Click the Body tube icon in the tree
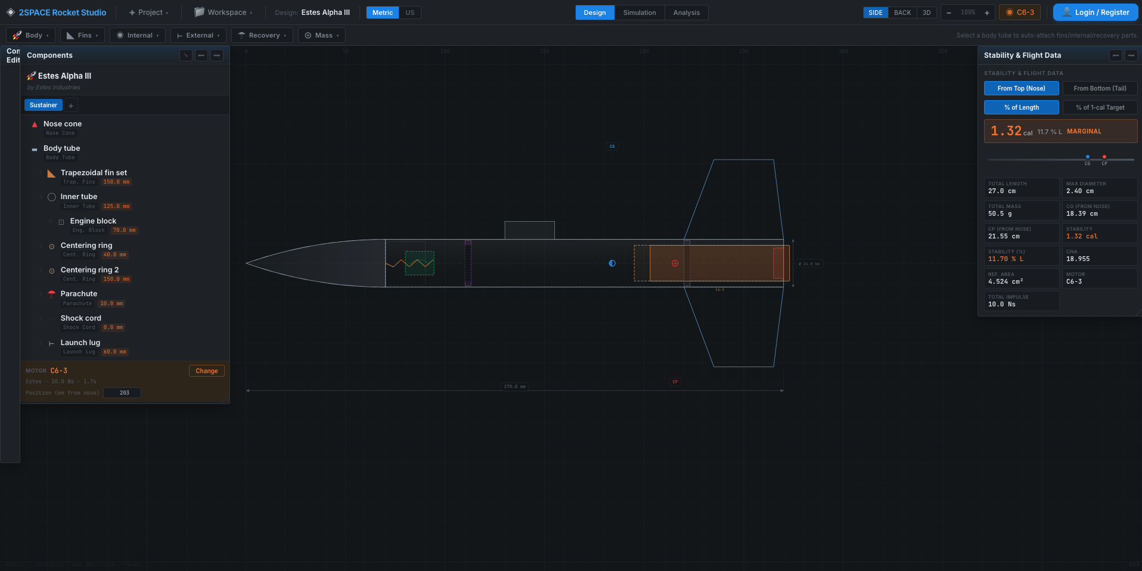1142x571 pixels. (x=35, y=149)
